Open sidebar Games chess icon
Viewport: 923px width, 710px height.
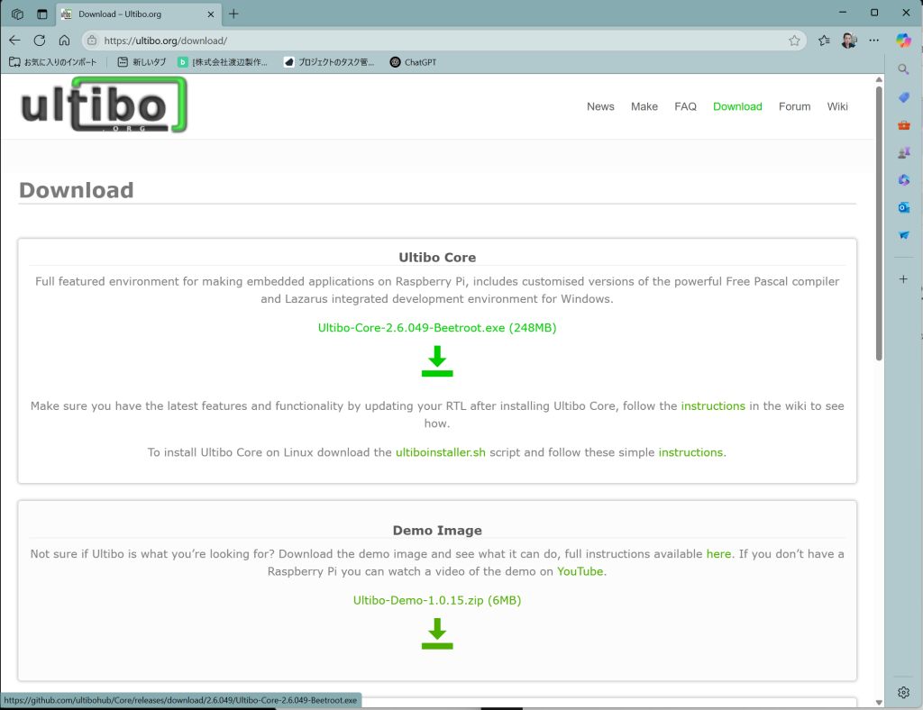point(903,153)
